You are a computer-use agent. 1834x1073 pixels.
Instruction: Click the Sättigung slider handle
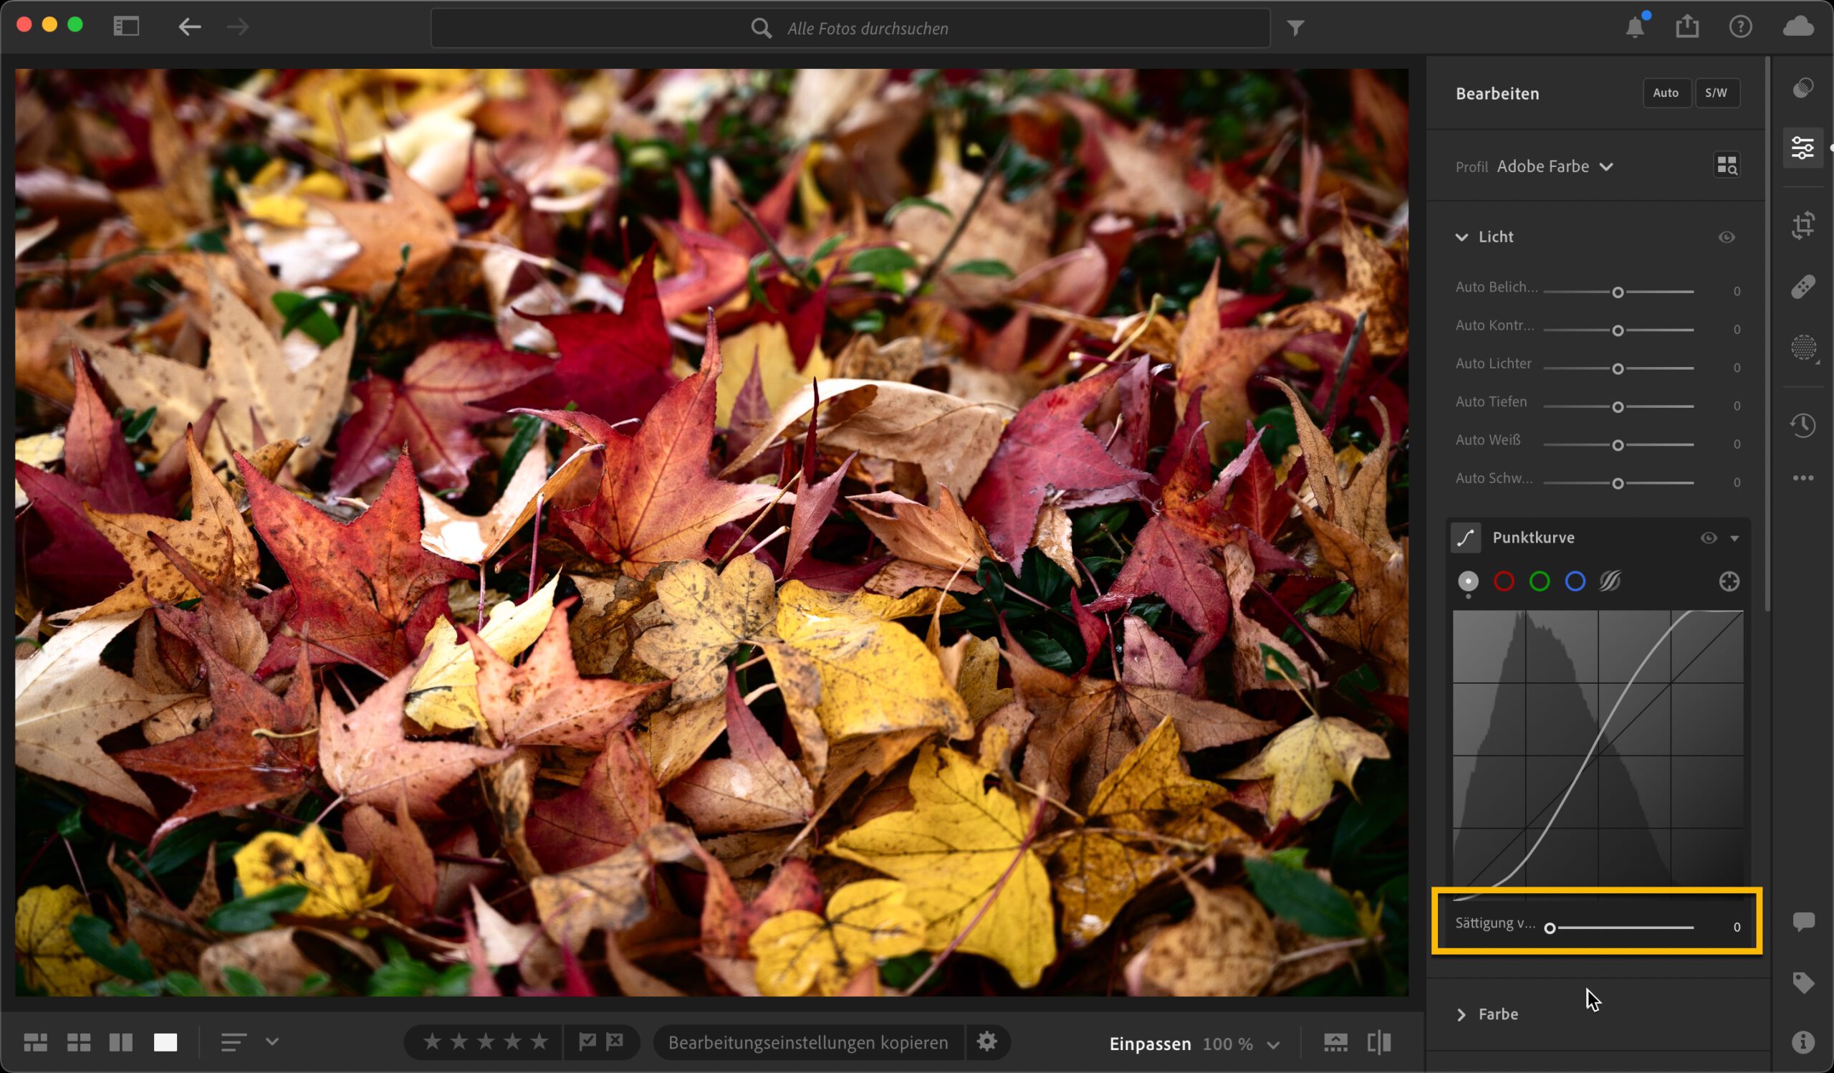(1550, 928)
